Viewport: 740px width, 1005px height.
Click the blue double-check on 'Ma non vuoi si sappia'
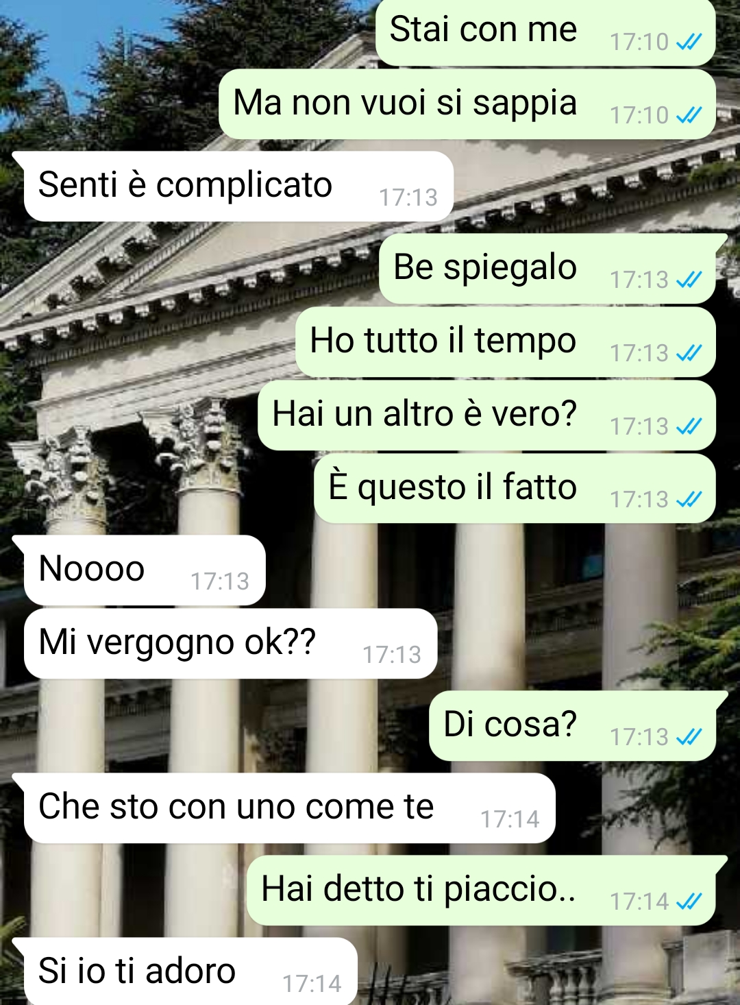[689, 115]
